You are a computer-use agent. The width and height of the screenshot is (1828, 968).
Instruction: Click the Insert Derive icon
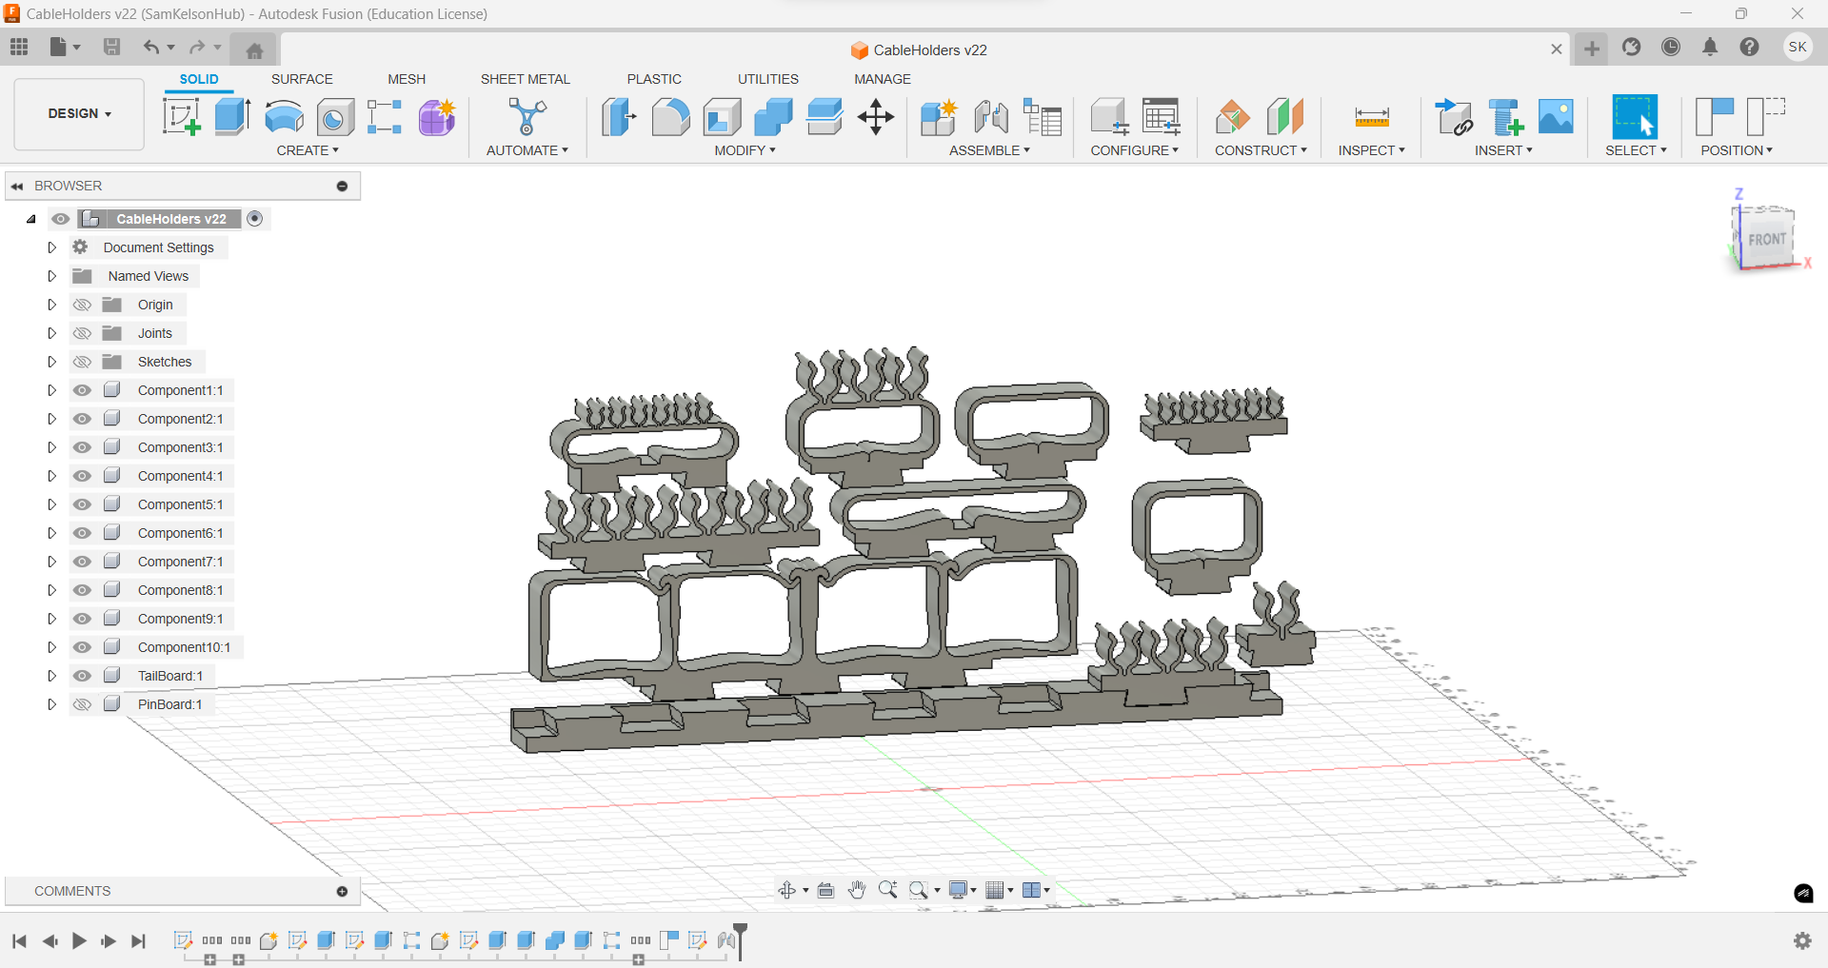pos(1454,117)
